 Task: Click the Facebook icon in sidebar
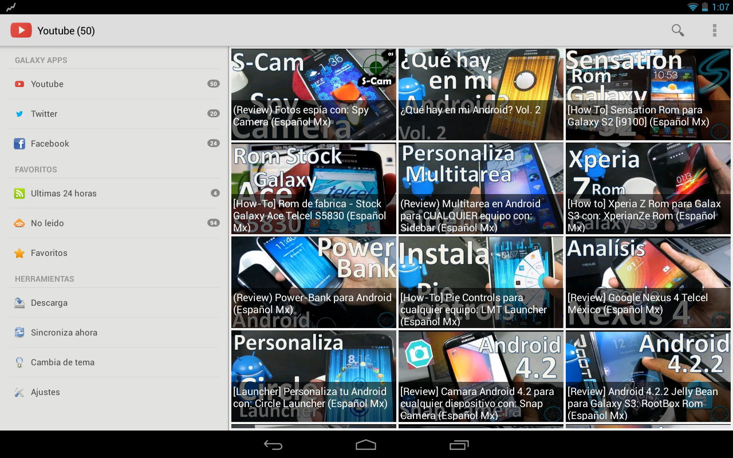point(19,144)
